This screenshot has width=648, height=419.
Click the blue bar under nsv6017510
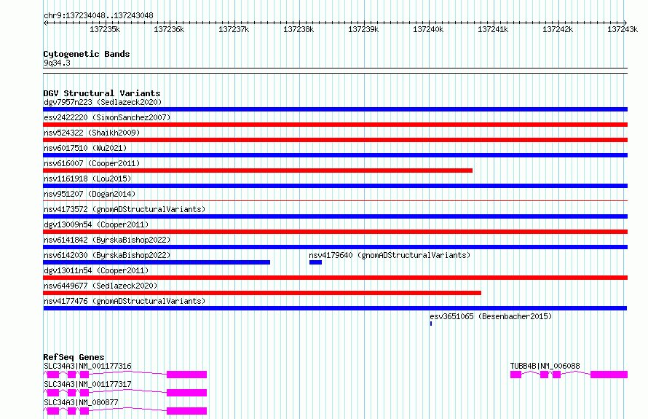[x=335, y=155]
